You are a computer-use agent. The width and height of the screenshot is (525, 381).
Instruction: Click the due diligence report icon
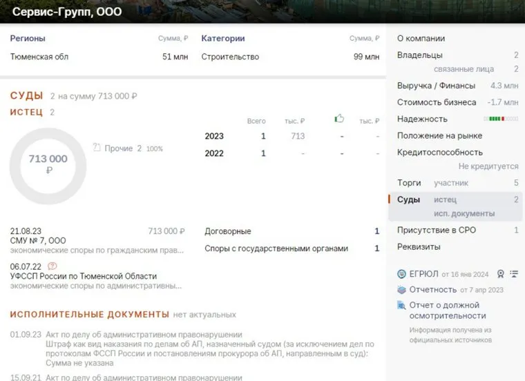[401, 305]
